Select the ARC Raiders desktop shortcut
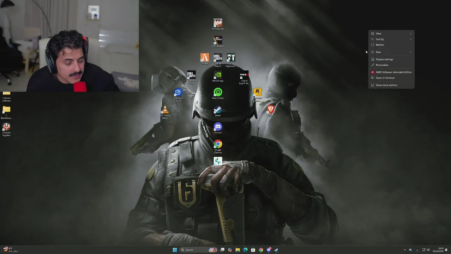Viewport: 451px width, 254px height. pos(218,41)
